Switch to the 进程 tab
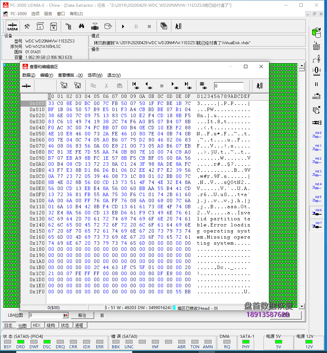 click(x=79, y=325)
